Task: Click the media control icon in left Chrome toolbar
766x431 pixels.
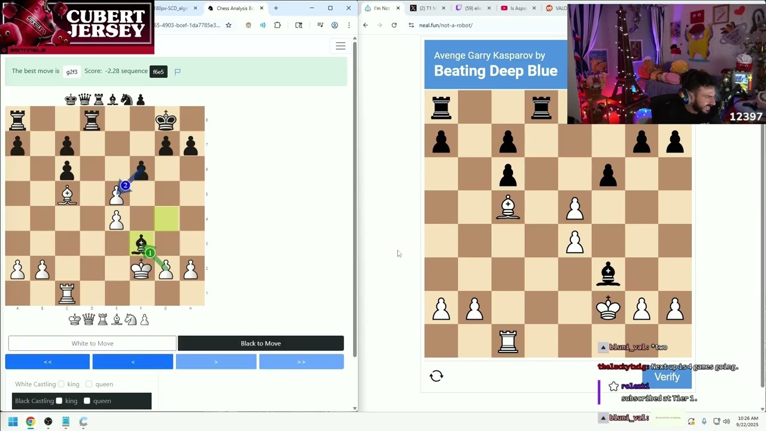Action: 320,25
